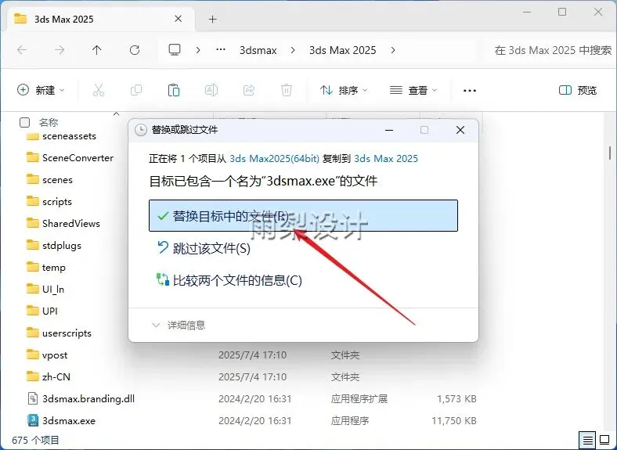Click the copy icon in toolbar
Screen dimensions: 617x450
pos(136,91)
